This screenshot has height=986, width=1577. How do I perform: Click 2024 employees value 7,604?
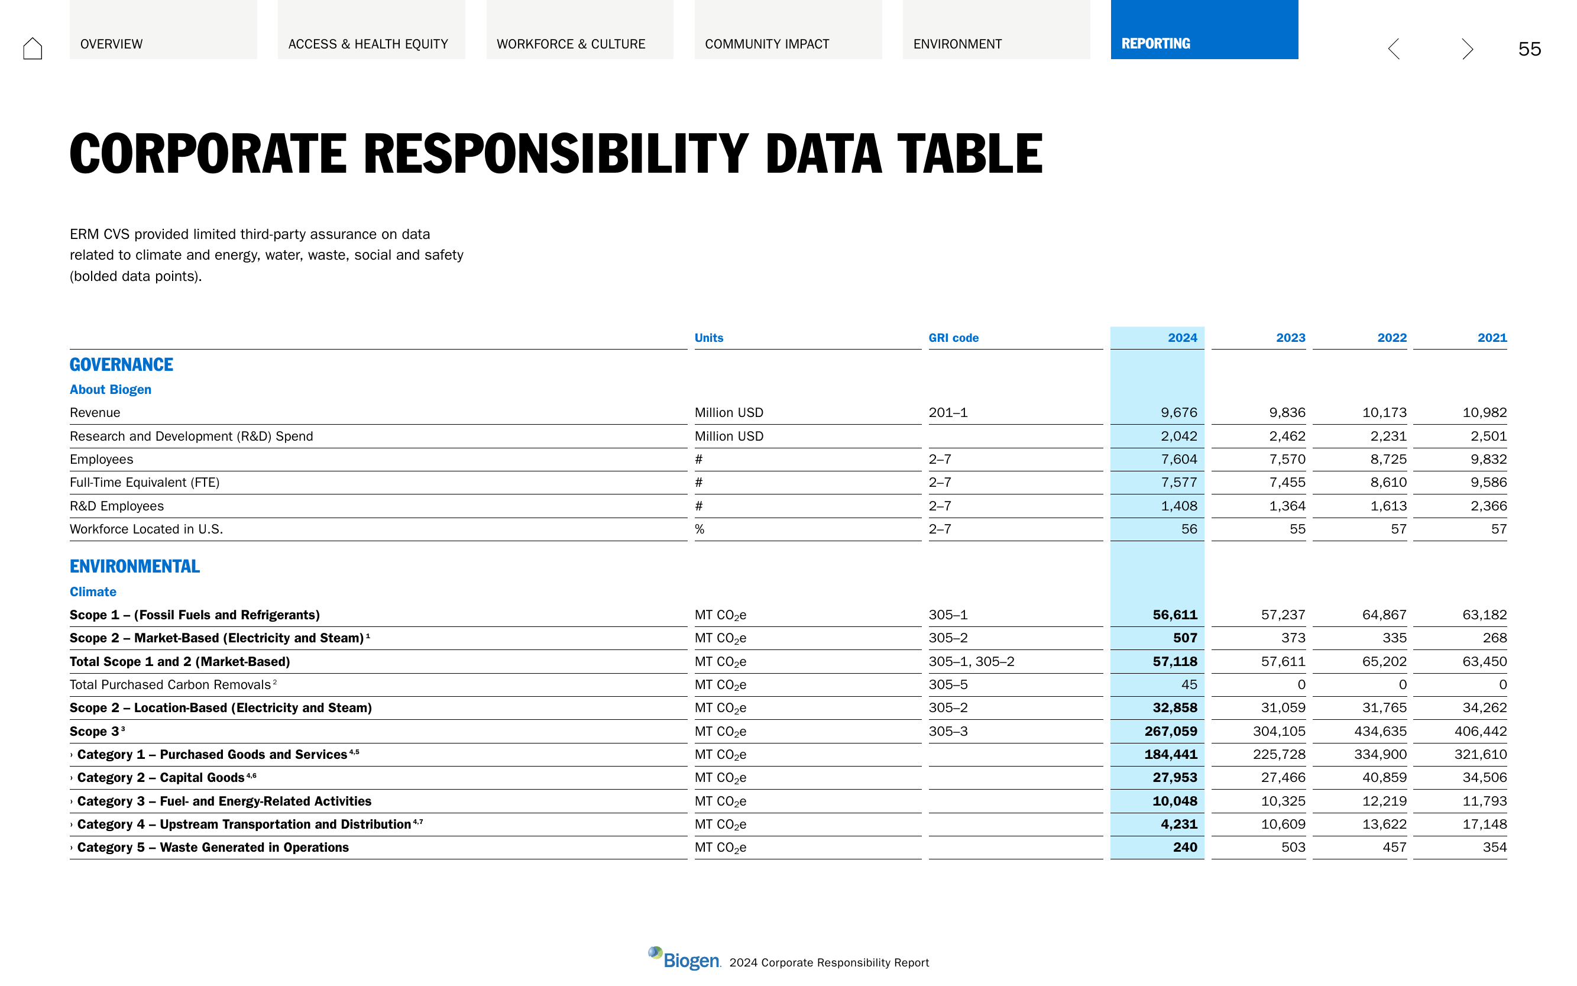pyautogui.click(x=1178, y=459)
